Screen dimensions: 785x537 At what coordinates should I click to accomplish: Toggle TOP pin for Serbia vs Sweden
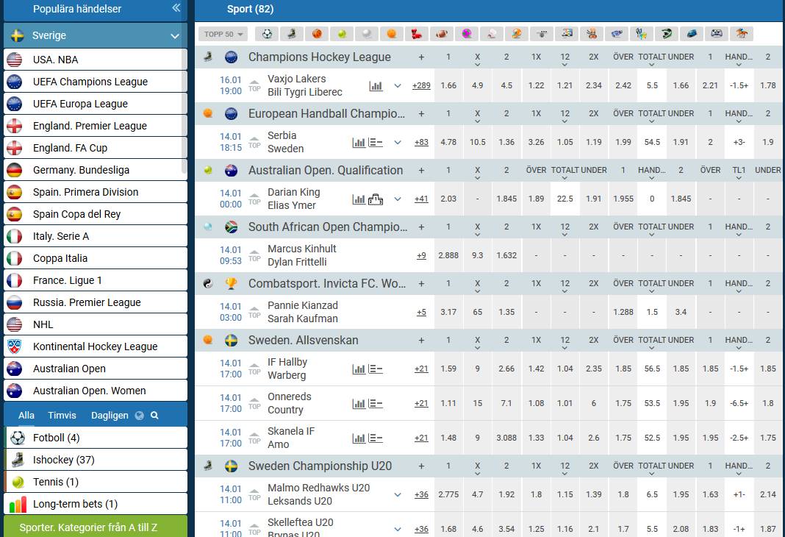tap(254, 143)
